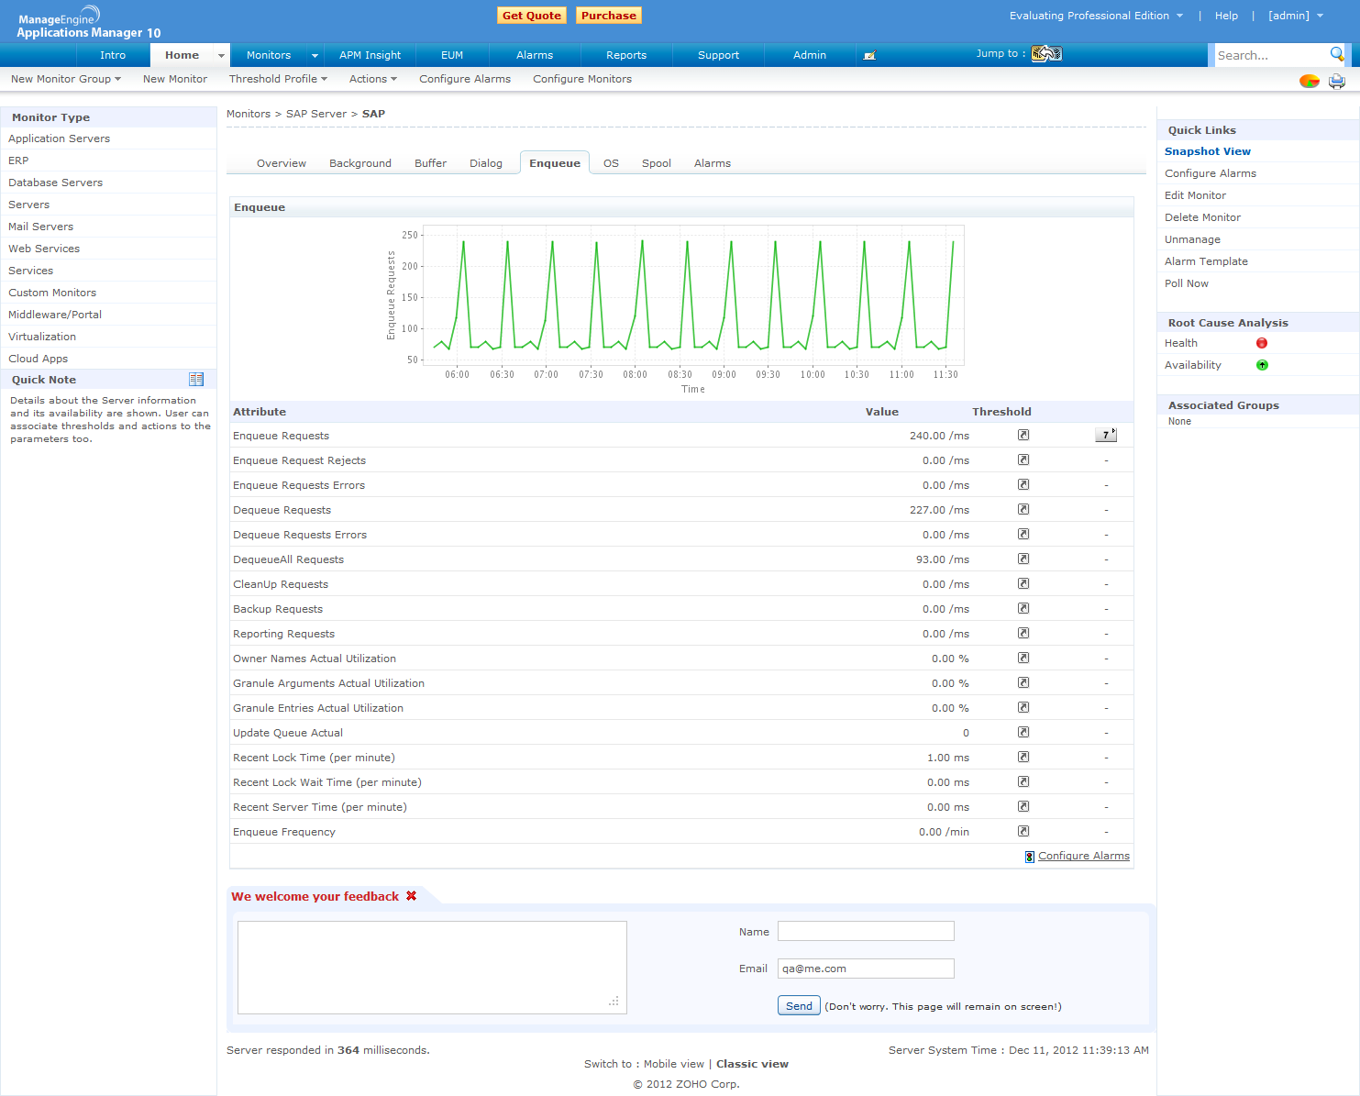Click the search magnifier icon

click(1336, 54)
